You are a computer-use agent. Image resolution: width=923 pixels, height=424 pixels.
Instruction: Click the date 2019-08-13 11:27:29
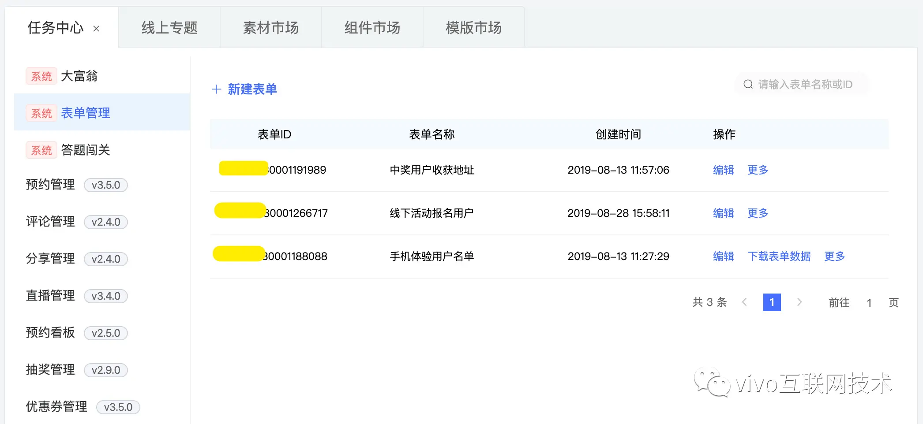619,256
